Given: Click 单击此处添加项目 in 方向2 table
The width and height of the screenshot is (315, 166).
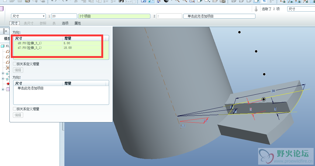Looking at the screenshot, I should click(x=30, y=88).
